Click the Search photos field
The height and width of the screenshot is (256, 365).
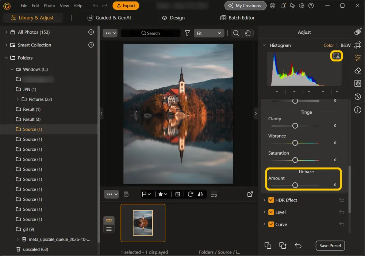(x=151, y=33)
